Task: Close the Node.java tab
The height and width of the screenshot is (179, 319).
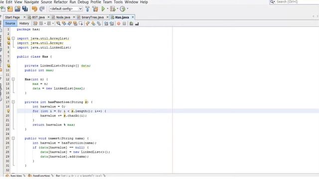Action: pos(74,17)
